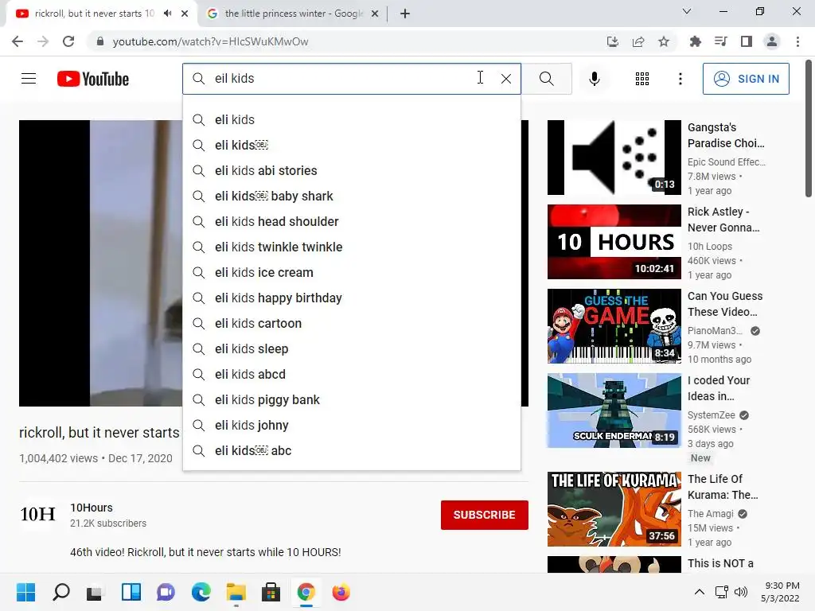The image size is (815, 611).
Task: Select the 'eli kids johny' suggestion
Action: point(352,425)
